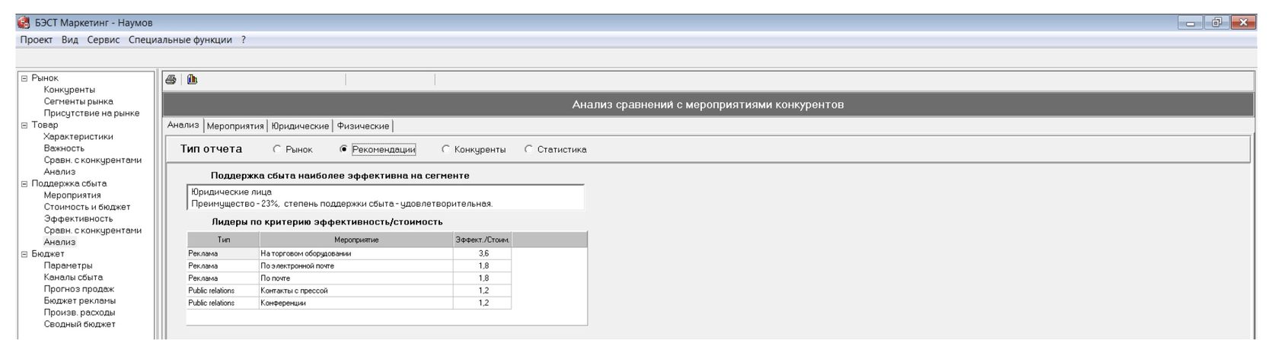Image resolution: width=1279 pixels, height=340 pixels.
Task: Open Присутствие на рынке tree item
Action: [91, 113]
